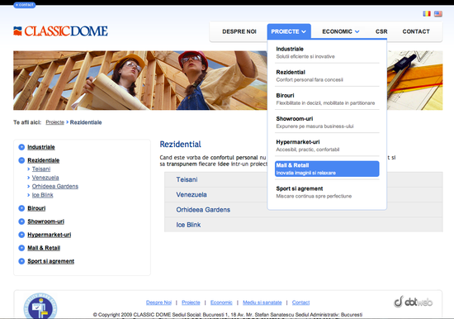Follow the footer Despre Noi link
454x319 pixels.
point(158,302)
